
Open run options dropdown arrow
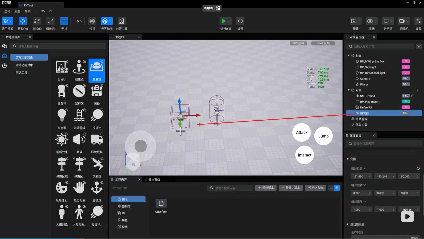click(x=229, y=21)
